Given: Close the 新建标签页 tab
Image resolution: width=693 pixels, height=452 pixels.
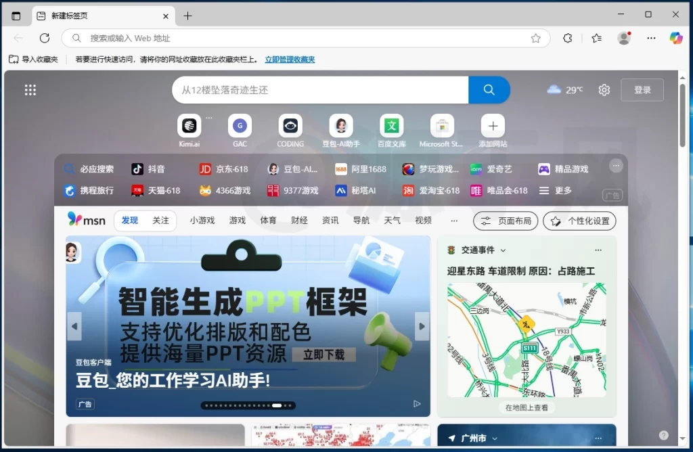Looking at the screenshot, I should [166, 16].
